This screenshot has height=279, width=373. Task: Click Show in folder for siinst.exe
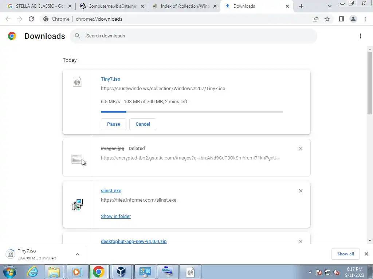coord(116,217)
